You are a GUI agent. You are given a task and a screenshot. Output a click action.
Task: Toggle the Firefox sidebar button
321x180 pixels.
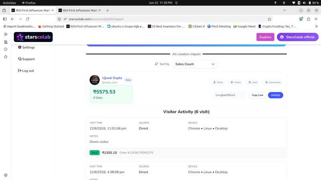tap(5, 19)
